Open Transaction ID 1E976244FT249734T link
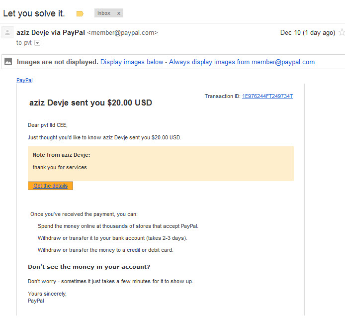Image resolution: width=345 pixels, height=318 pixels. [267, 96]
